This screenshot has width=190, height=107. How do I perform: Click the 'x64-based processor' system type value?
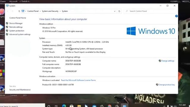pos(94,49)
